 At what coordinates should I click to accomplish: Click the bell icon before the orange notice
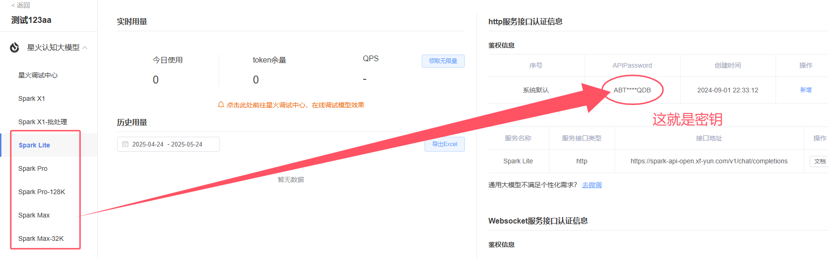221,105
